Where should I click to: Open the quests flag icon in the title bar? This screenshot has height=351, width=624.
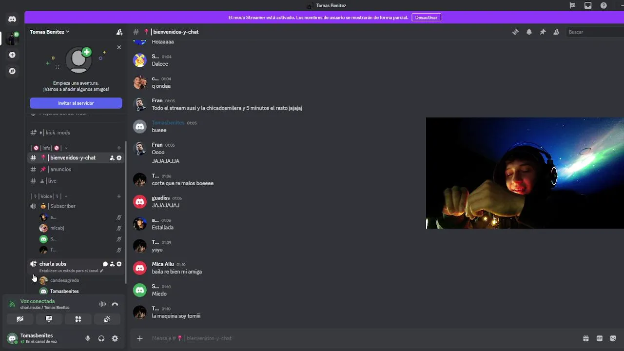[572, 5]
